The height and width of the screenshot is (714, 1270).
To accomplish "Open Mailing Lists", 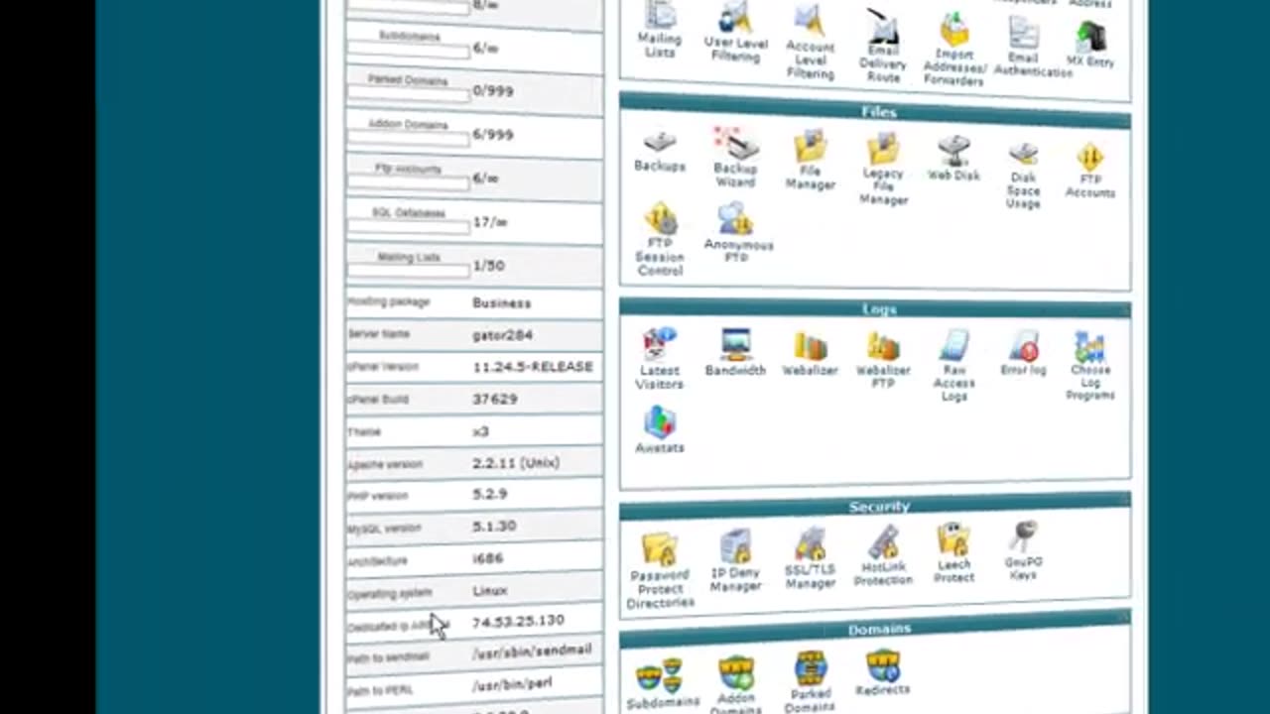I will coord(660,30).
